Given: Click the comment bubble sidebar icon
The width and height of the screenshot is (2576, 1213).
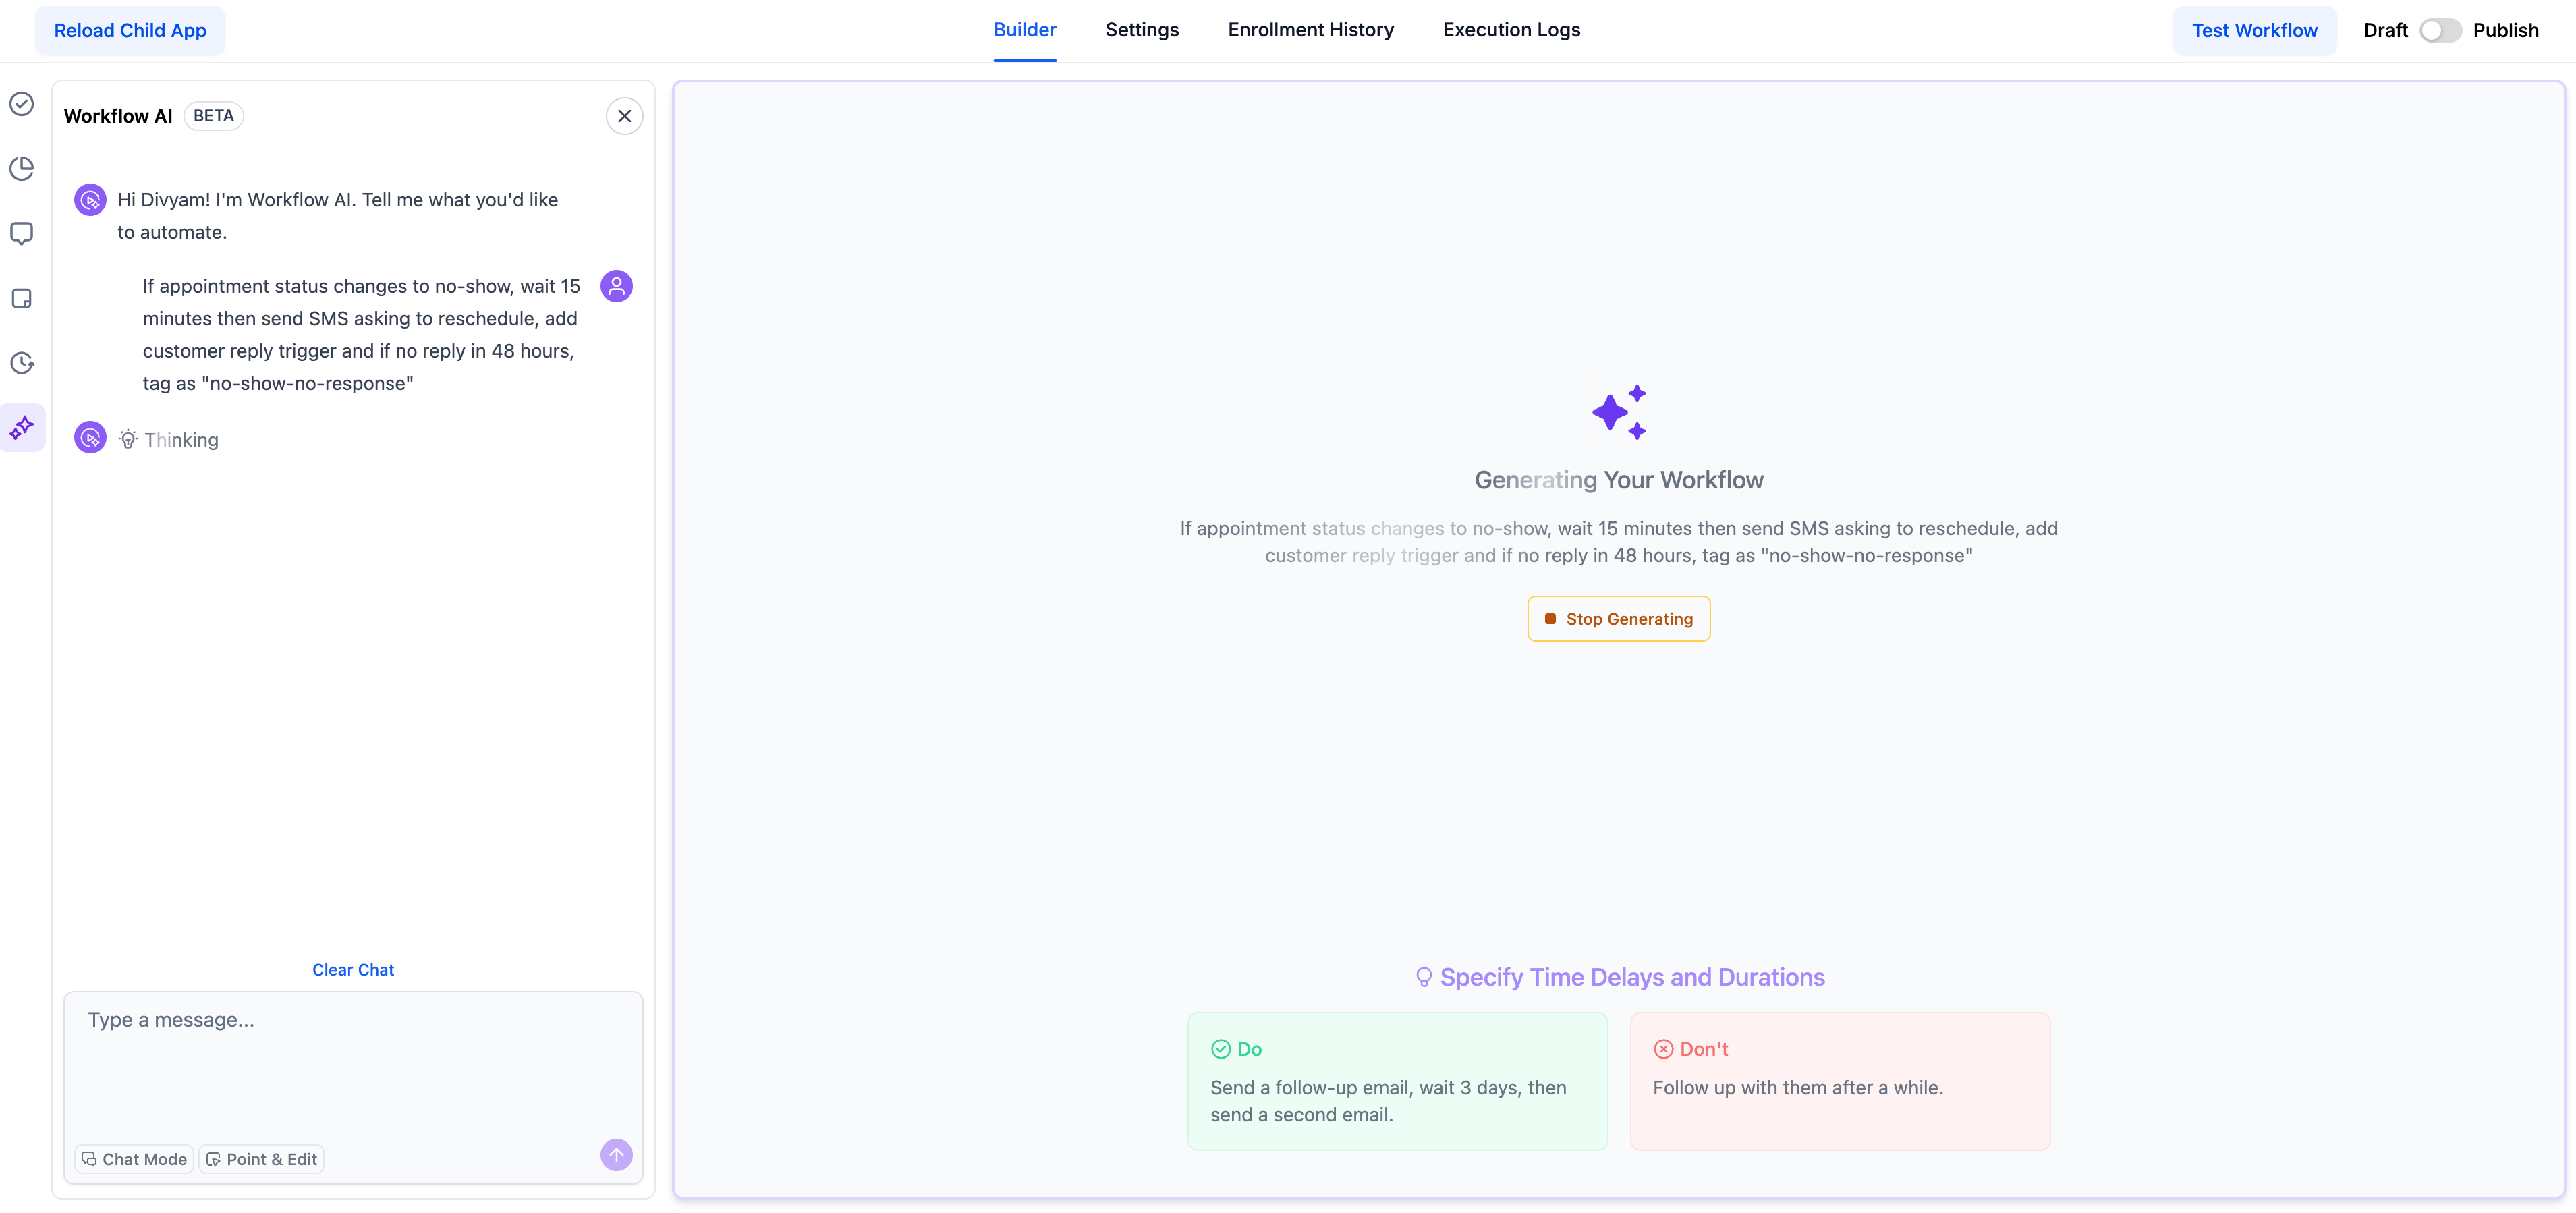Looking at the screenshot, I should (x=22, y=233).
